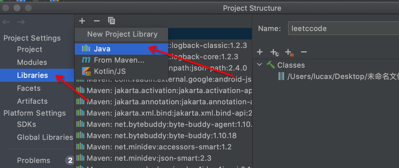Choose Kotlin/JS library option
Screen dimensions: 399x168
(110, 71)
